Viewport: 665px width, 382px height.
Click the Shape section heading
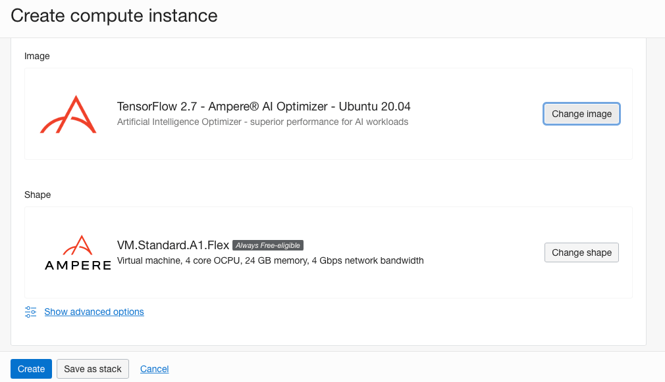coord(36,195)
